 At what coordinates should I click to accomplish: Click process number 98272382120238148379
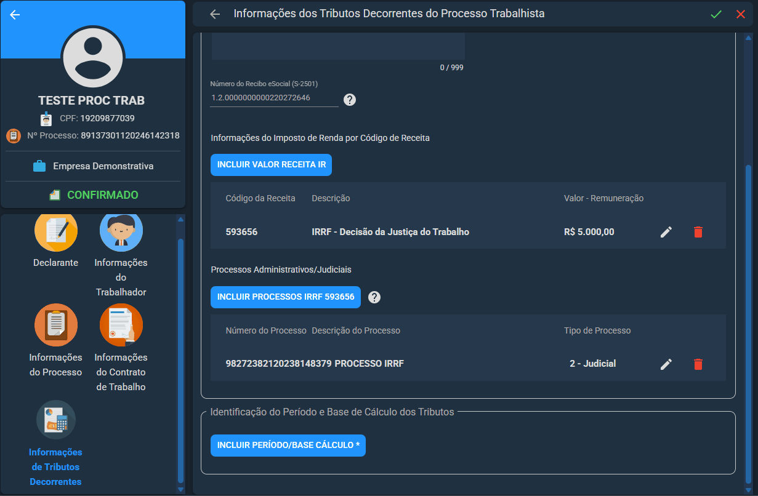tap(279, 364)
